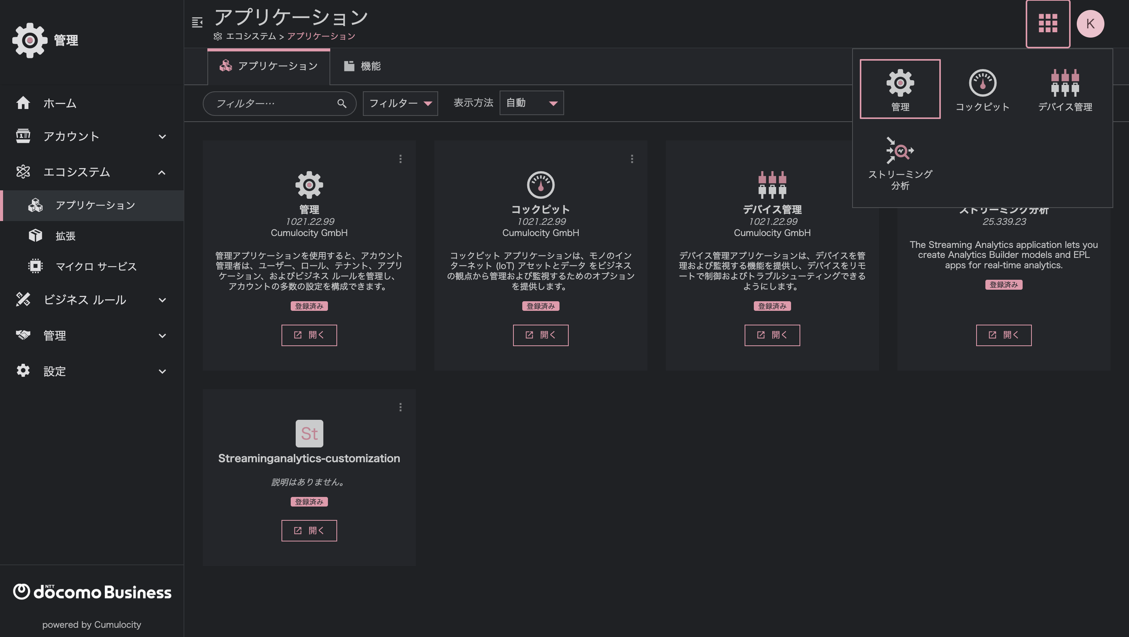1129x637 pixels.
Task: Click the ホーム house icon
Action: coord(23,103)
